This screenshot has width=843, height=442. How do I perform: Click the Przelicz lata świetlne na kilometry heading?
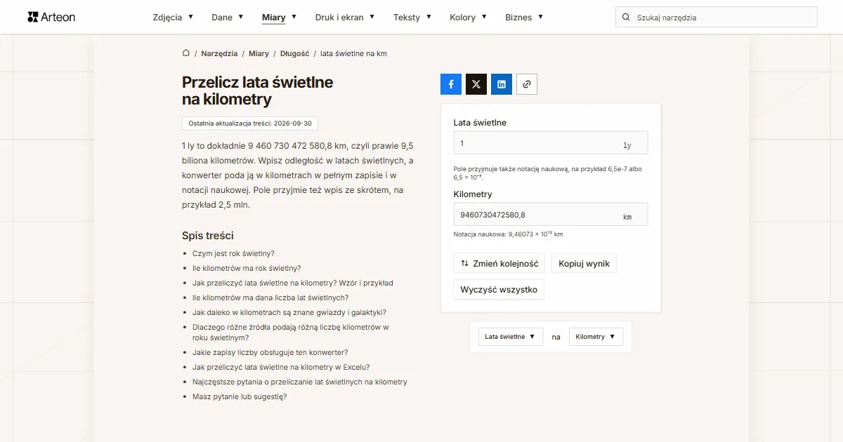(x=257, y=91)
